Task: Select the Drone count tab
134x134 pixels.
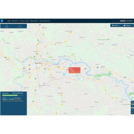Action: (7, 26)
